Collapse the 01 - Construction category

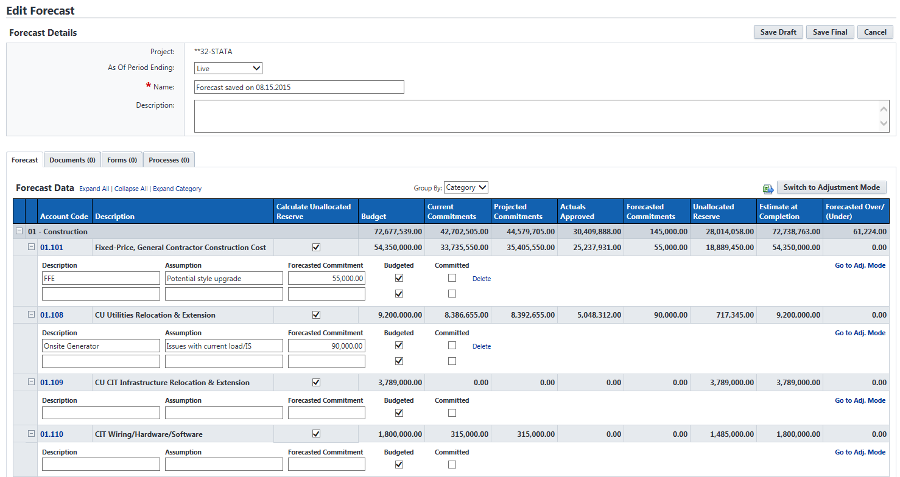coord(19,232)
